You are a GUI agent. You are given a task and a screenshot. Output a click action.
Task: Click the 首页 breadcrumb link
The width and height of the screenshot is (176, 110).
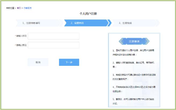pos(19,8)
